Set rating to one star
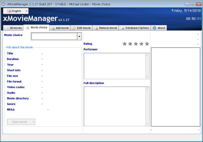203x142 pixels. click(125, 44)
